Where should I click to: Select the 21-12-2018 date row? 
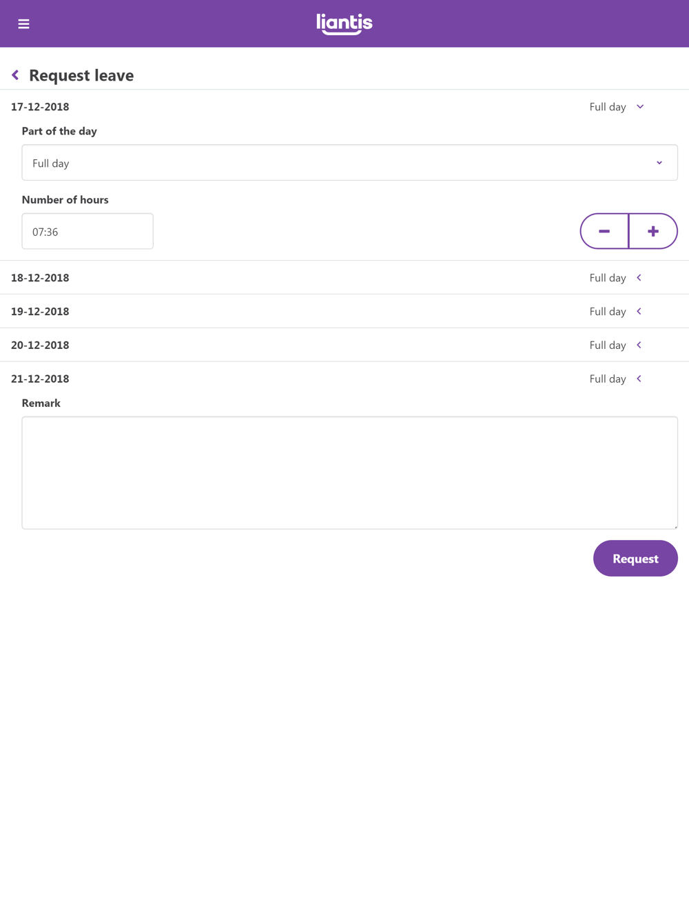tap(40, 379)
